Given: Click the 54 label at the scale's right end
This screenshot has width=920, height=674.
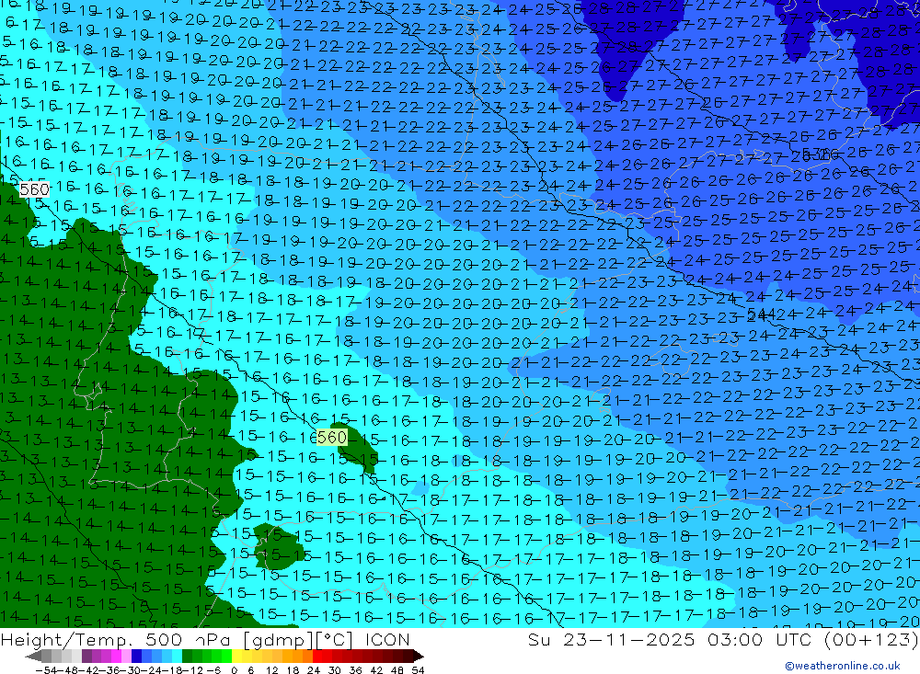Looking at the screenshot, I should tap(418, 670).
